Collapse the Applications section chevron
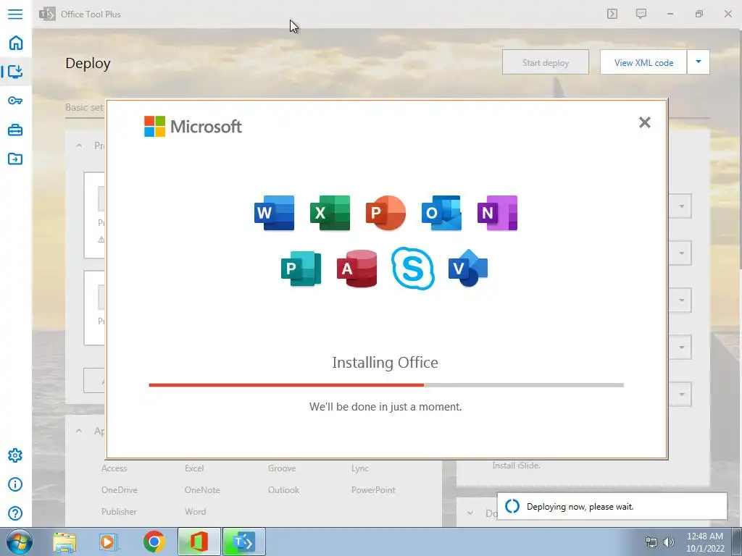Screen dimensions: 742x556 79,431
